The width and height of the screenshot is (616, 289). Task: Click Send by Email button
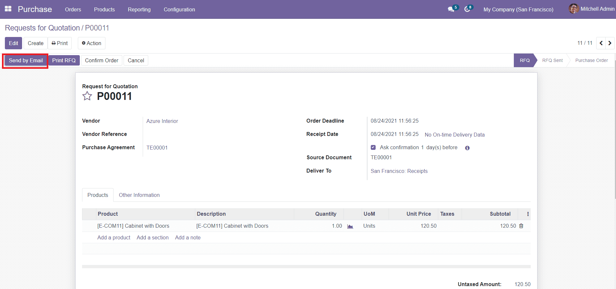(x=26, y=60)
